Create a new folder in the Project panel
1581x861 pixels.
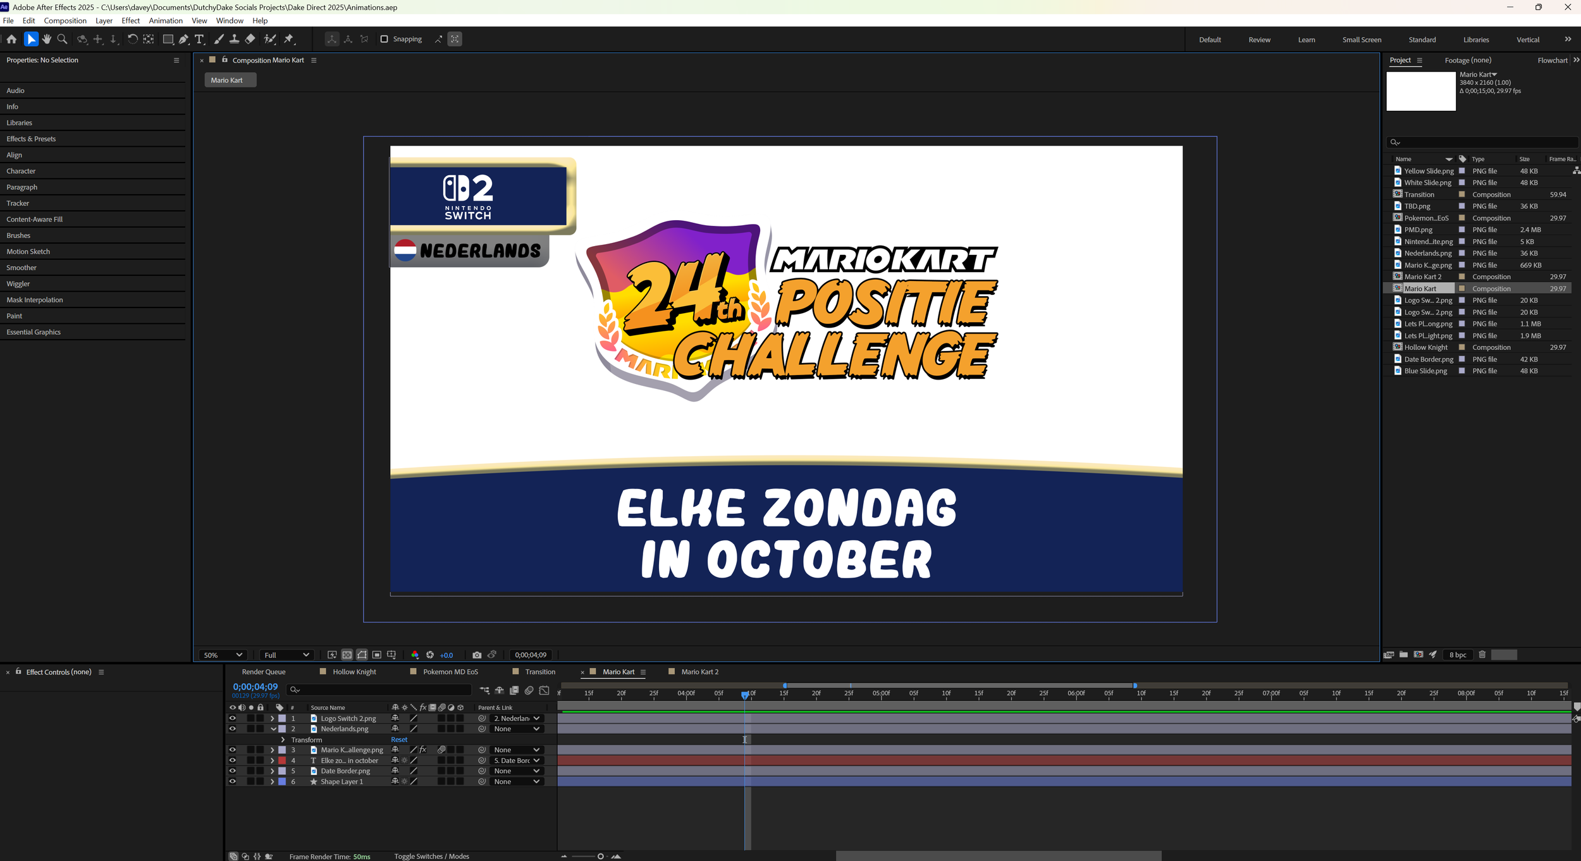pyautogui.click(x=1403, y=655)
